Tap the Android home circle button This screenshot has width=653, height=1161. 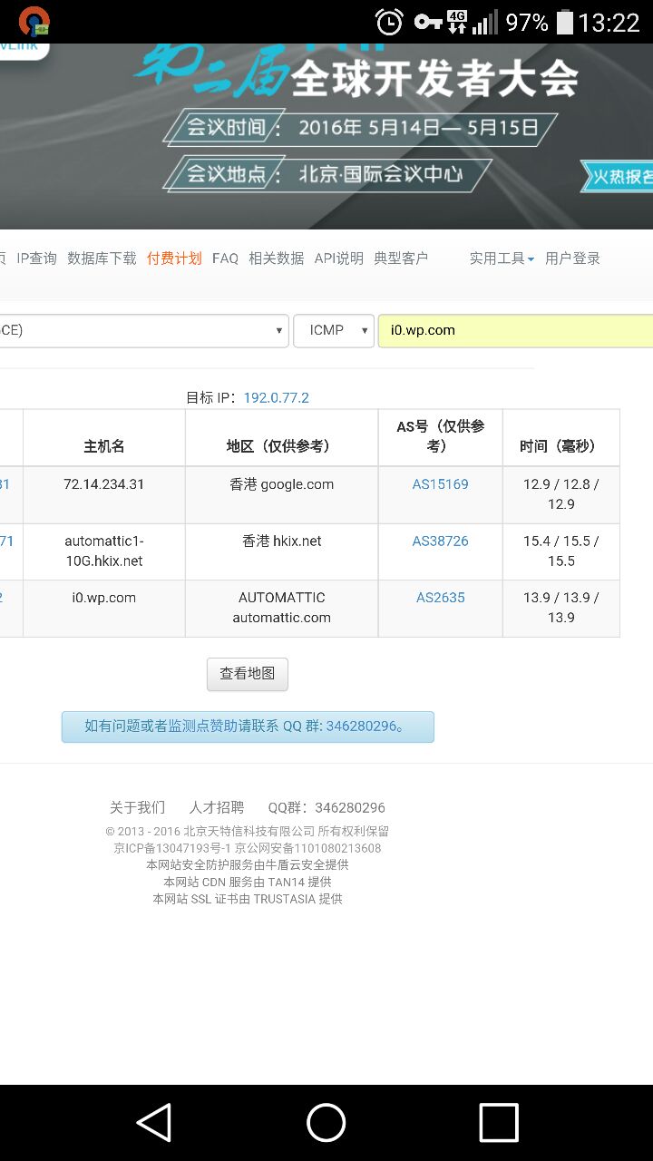click(326, 1123)
